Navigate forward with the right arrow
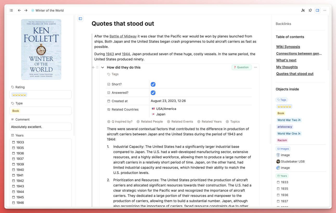The image size is (336, 213). [26, 10]
